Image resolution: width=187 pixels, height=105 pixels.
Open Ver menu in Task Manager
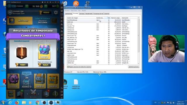[79, 10]
